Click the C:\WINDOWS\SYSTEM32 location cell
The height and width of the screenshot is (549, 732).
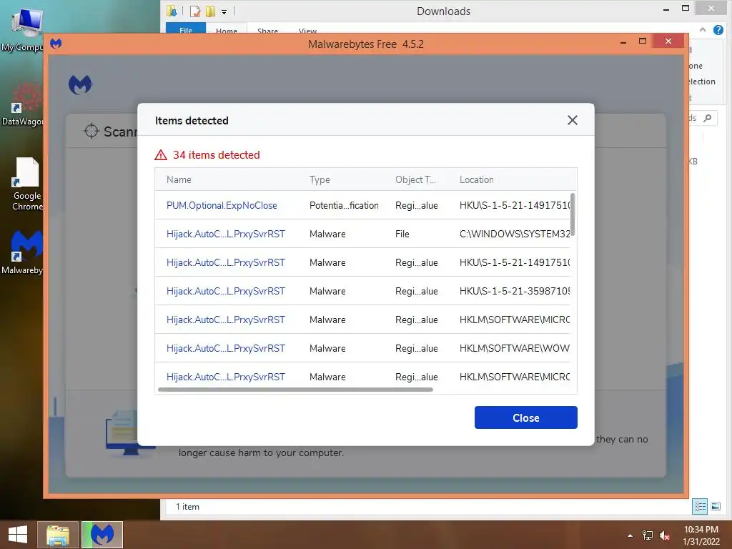(515, 234)
